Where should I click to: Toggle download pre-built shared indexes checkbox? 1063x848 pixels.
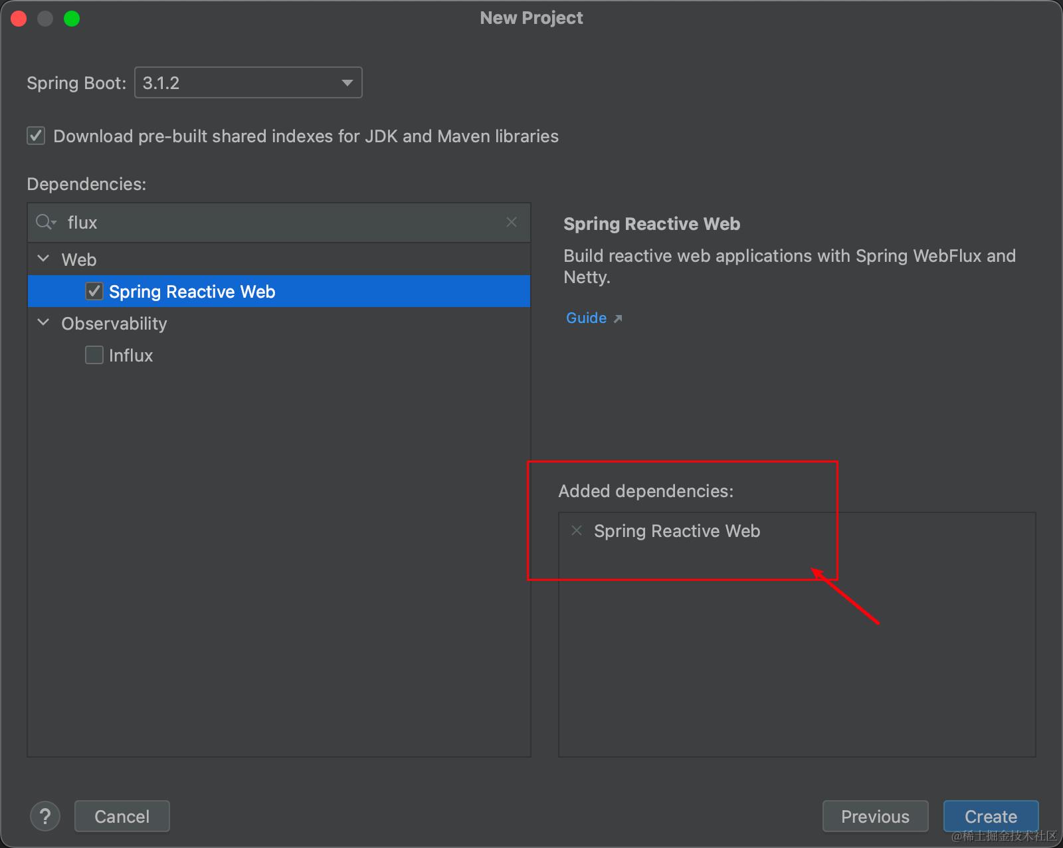(36, 136)
